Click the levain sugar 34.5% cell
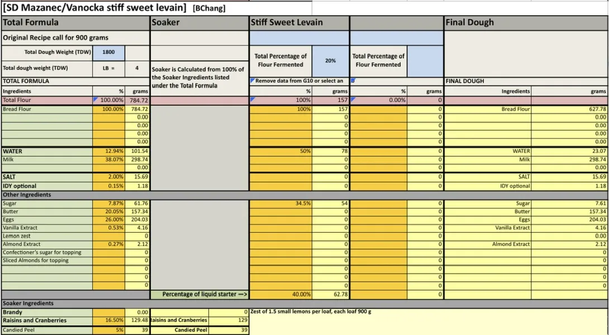This screenshot has height=335, width=609. click(x=281, y=204)
